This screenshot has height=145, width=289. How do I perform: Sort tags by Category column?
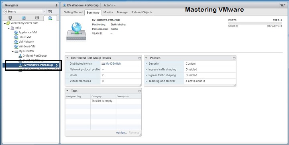(103, 96)
